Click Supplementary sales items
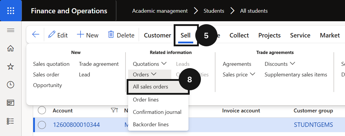 [296, 75]
